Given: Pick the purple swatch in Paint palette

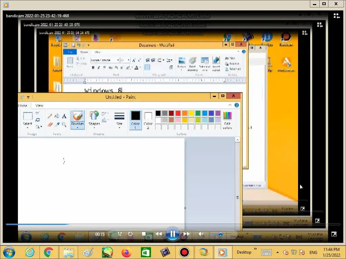Looking at the screenshot, I should tap(218, 113).
